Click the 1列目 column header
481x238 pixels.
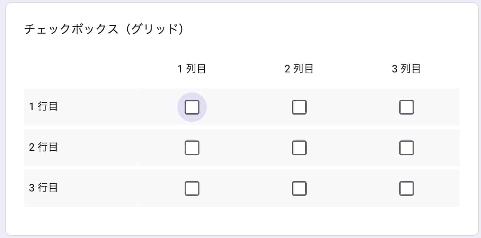pos(192,69)
